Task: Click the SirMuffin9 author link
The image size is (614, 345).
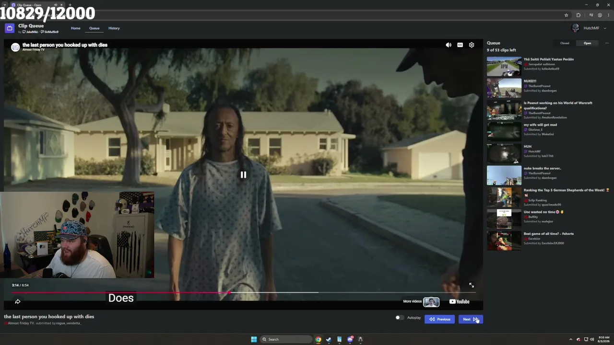Action: click(49, 32)
